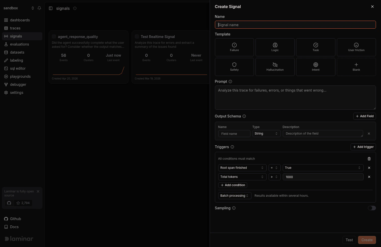The width and height of the screenshot is (381, 247).
Task: Click the Prompt info icon
Action: coord(230,81)
